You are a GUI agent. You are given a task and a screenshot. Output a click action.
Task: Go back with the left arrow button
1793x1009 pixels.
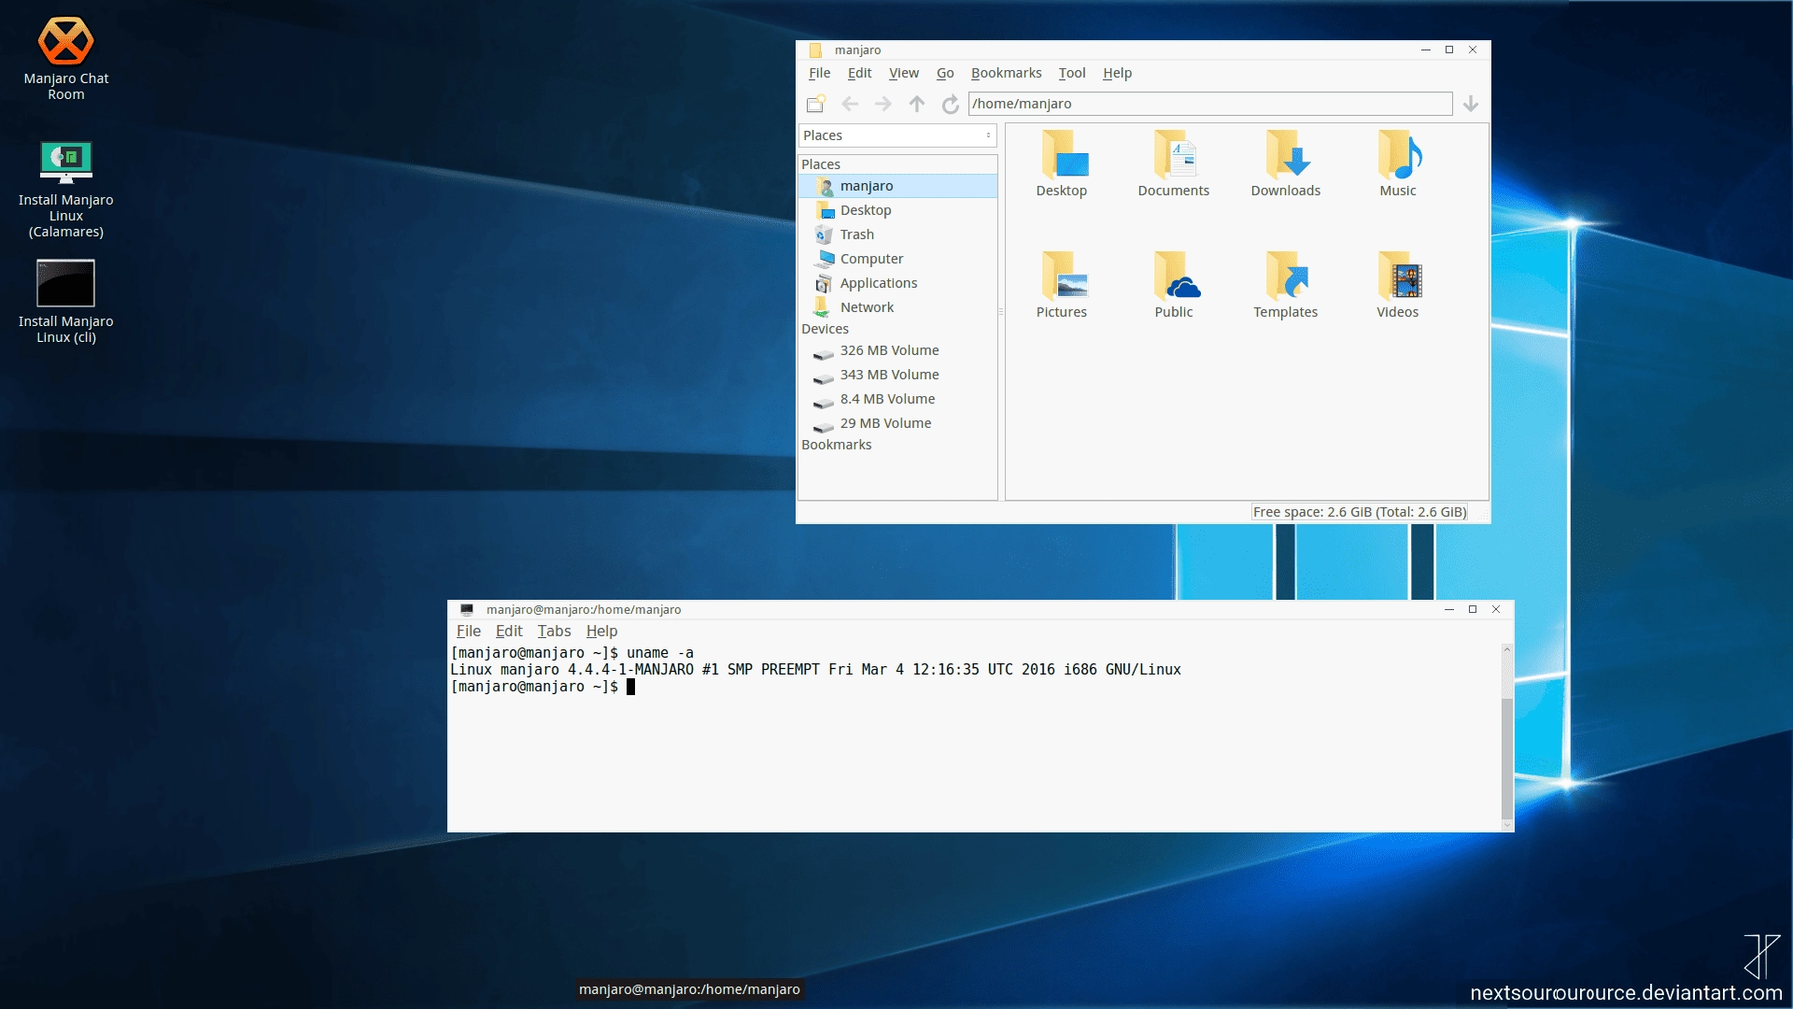(x=850, y=104)
